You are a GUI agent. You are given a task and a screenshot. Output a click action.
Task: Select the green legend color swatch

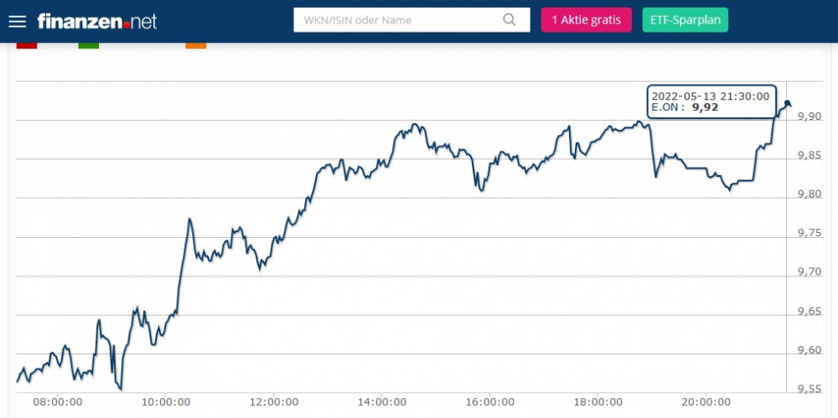coord(88,45)
